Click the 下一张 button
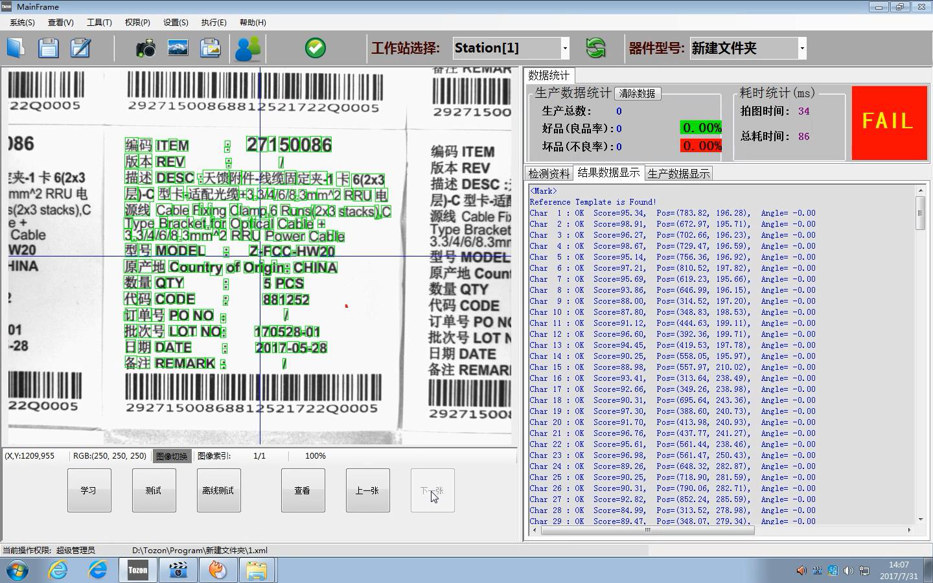The height and width of the screenshot is (583, 933). pos(432,490)
